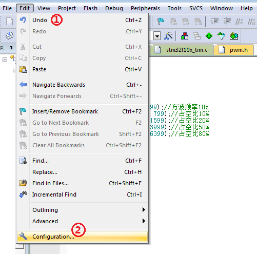Click the Download layers icon
Viewport: 257px width, 254px height.
(9, 36)
